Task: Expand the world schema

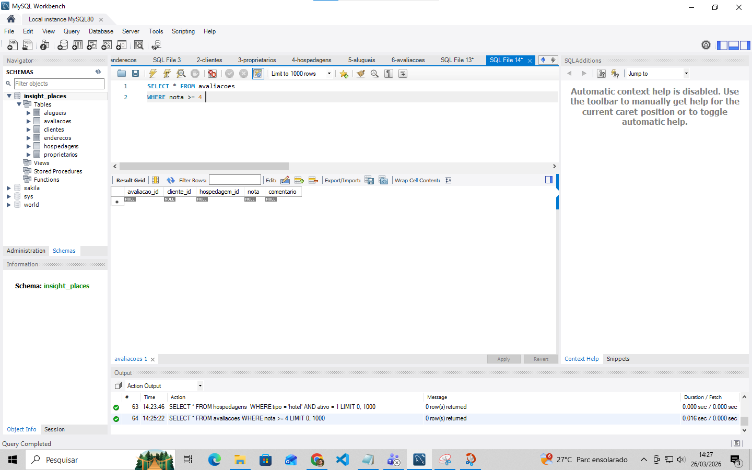Action: [9, 205]
